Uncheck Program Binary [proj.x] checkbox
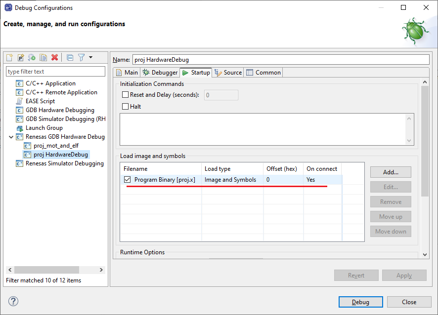Screen dimensions: 438x315 (x=128, y=180)
